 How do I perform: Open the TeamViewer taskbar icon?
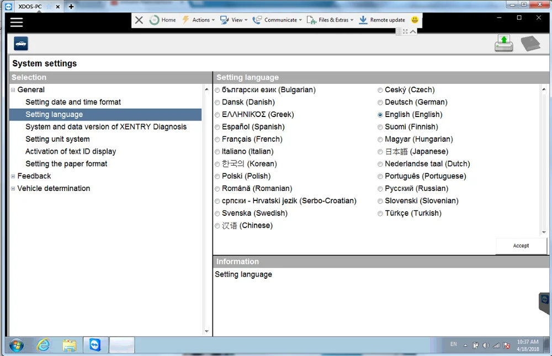[95, 345]
